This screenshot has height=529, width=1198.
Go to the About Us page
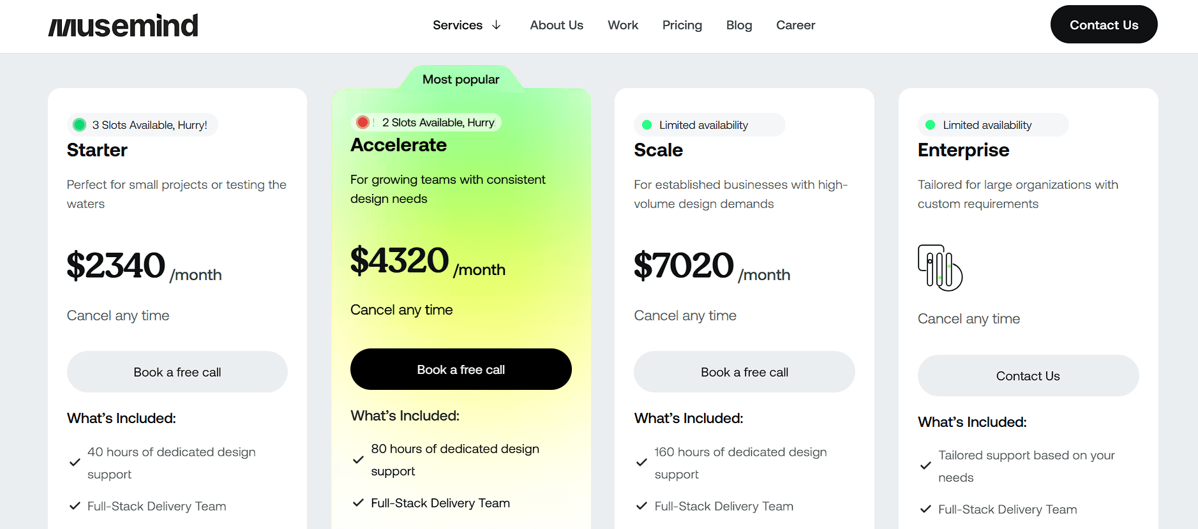(x=557, y=26)
